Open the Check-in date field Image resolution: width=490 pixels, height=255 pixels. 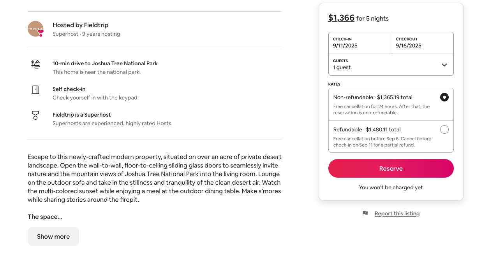tap(359, 43)
